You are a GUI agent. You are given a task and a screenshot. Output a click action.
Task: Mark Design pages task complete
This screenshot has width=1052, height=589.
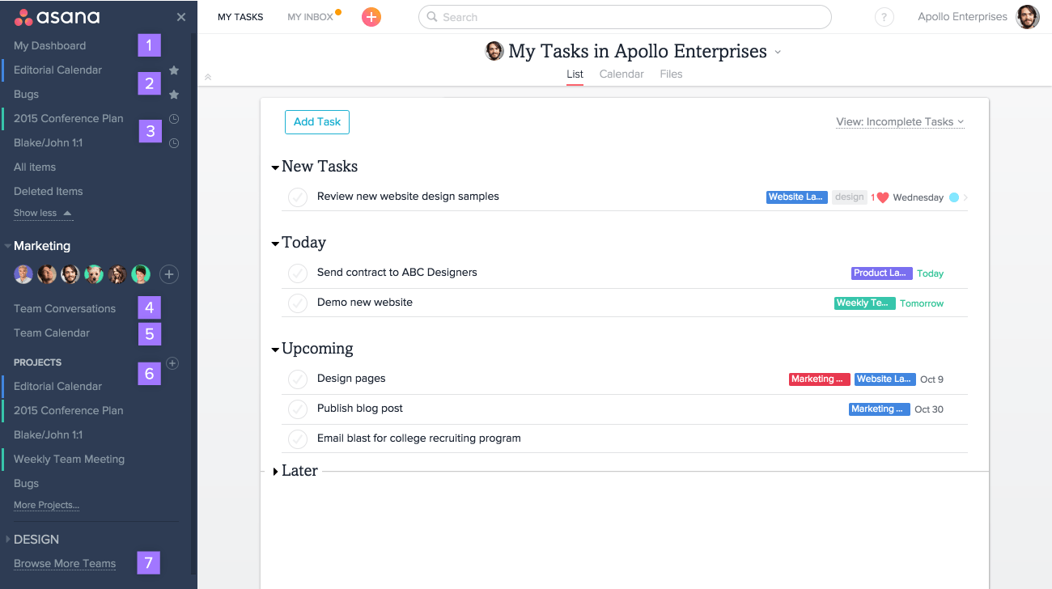[298, 379]
